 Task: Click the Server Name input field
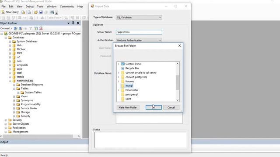(x=139, y=32)
